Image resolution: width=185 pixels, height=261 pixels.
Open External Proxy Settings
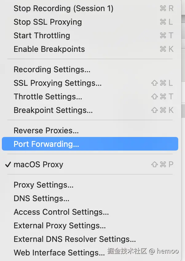pyautogui.click(x=60, y=226)
